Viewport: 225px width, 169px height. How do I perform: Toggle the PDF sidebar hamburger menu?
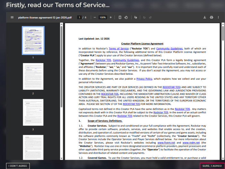pos(12,17)
